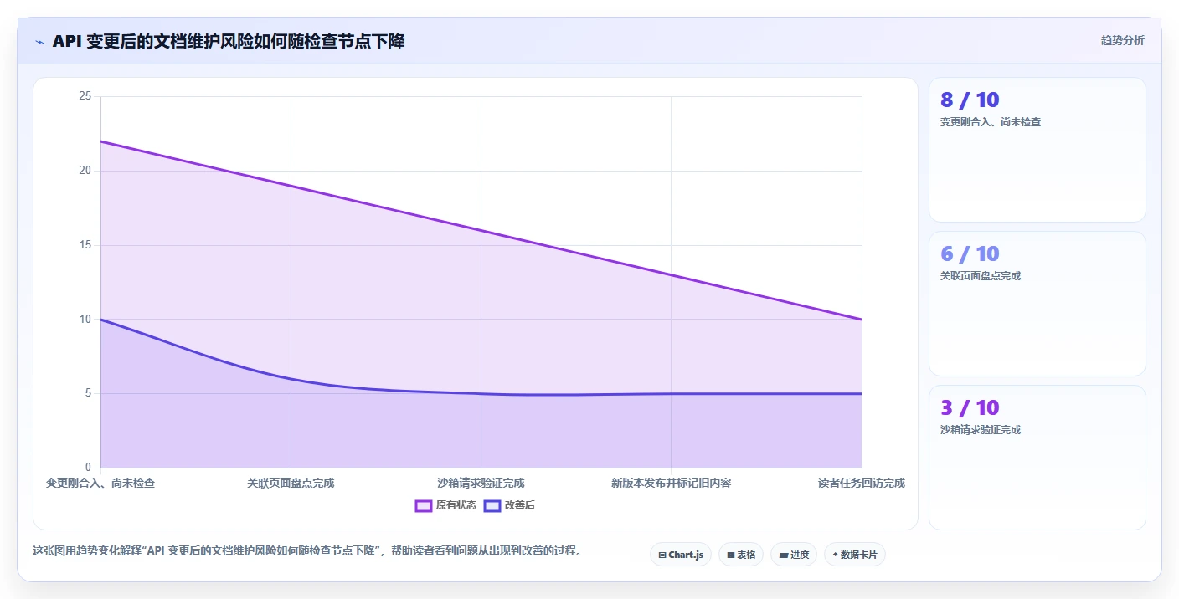Toggle the 改善后 legend entry

[510, 505]
